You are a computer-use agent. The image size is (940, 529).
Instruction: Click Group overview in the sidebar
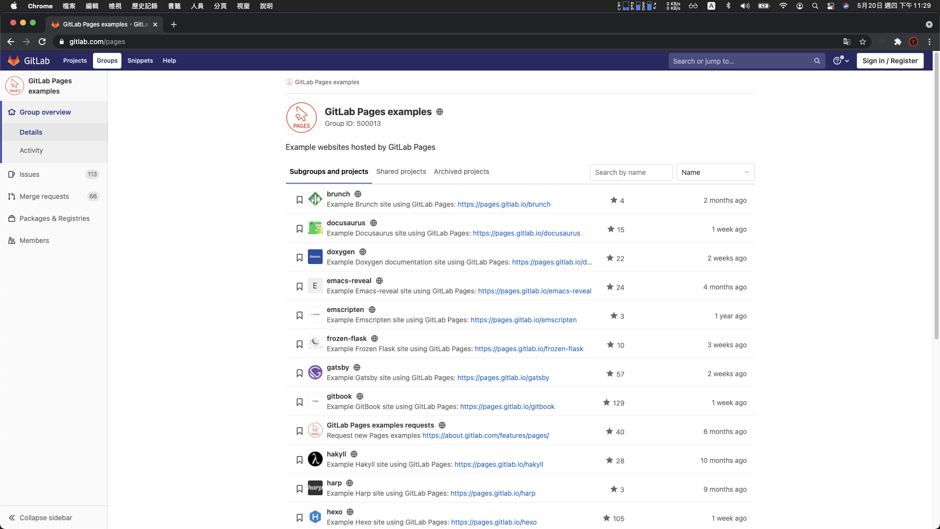pyautogui.click(x=54, y=112)
